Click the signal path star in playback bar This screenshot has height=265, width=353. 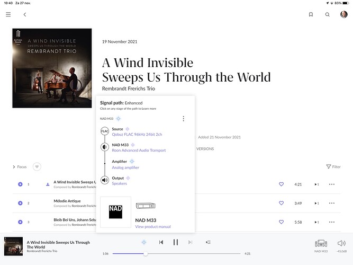pyautogui.click(x=144, y=242)
